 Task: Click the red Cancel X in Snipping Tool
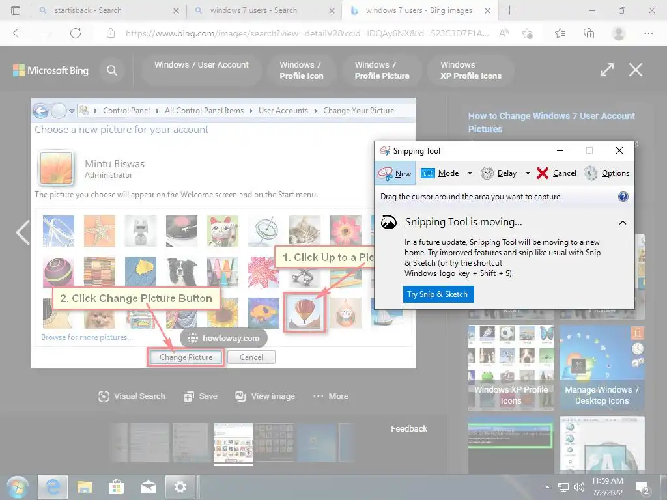(556, 173)
